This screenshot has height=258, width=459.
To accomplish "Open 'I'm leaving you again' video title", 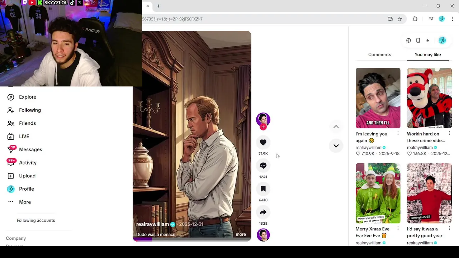I will (x=372, y=137).
